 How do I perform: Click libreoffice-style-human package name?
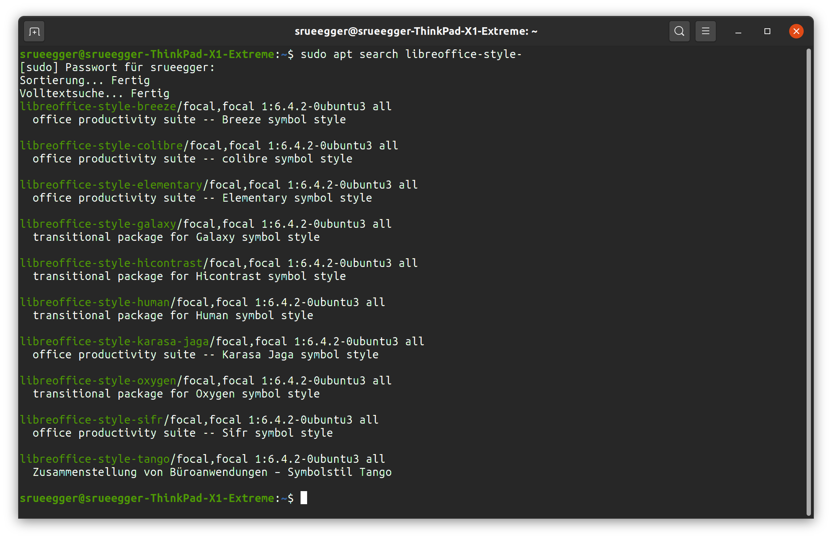tap(95, 303)
